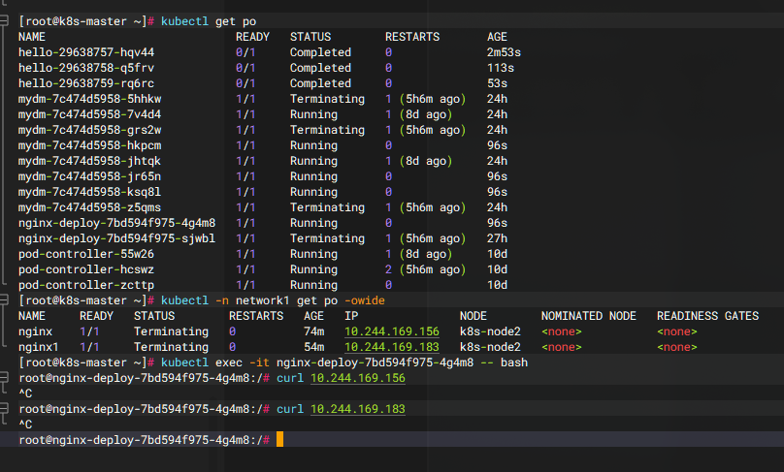Select pod name mydm-7c474d5958-5hhkw

pos(89,99)
